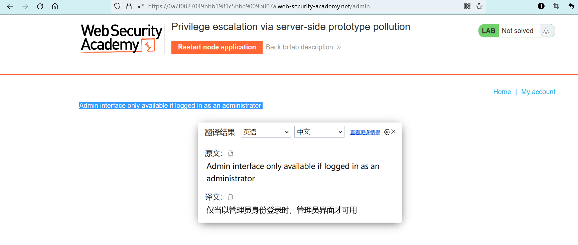Open the source language dropdown 英语
578x245 pixels.
[x=266, y=132]
